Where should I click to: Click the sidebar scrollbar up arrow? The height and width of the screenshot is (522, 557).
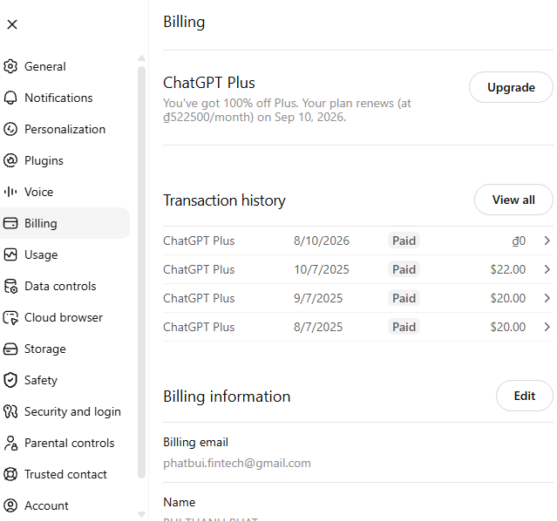pos(141,58)
